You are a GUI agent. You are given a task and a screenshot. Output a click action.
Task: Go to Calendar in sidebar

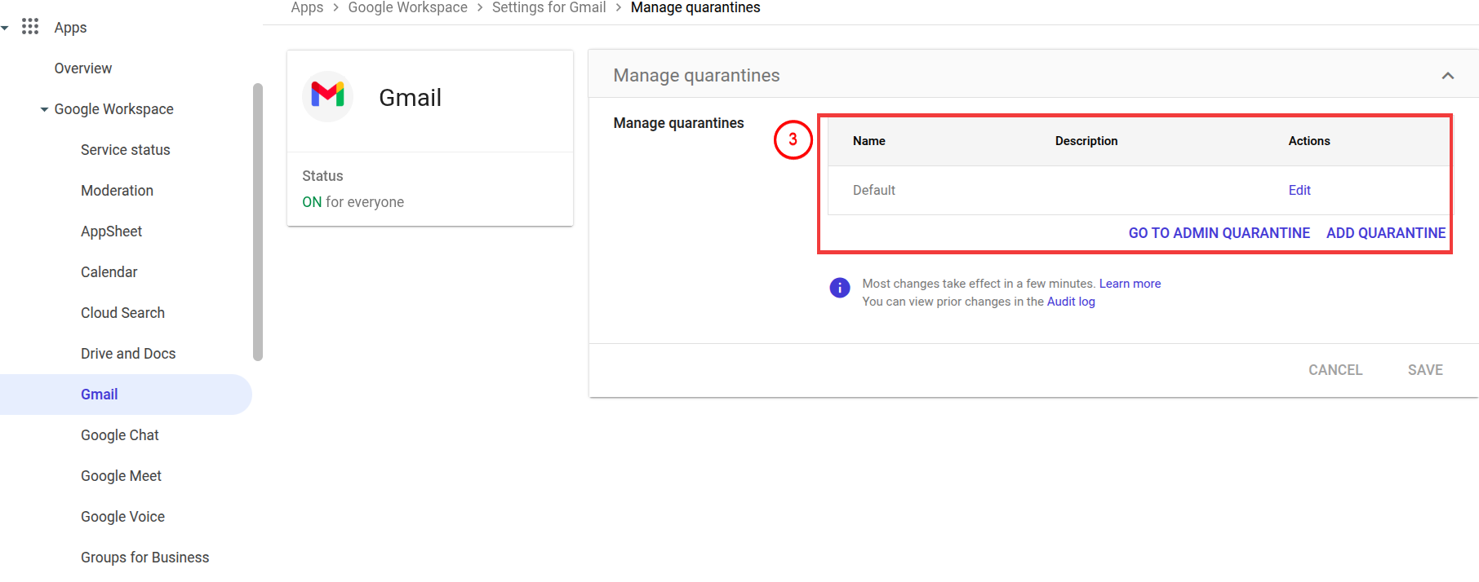(109, 272)
